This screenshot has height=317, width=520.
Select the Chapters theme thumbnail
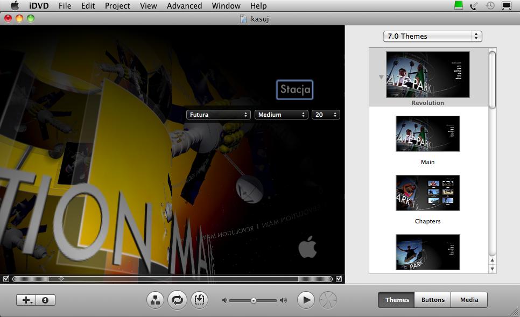428,193
